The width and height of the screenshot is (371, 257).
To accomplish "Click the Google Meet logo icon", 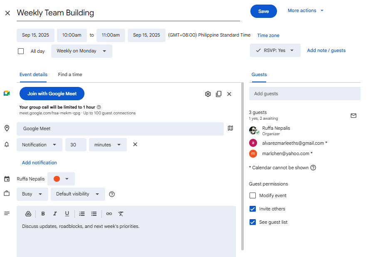I will [7, 93].
